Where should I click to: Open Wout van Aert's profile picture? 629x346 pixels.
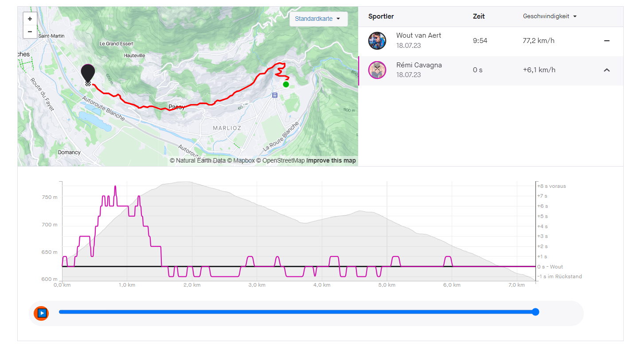click(377, 41)
